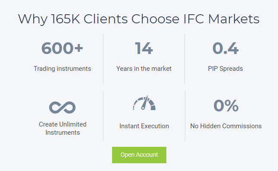The height and width of the screenshot is (171, 278).
Task: Click the Trading instruments label
Action: pos(62,69)
